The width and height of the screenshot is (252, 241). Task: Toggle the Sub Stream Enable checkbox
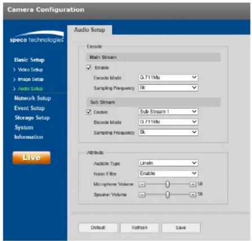89,112
